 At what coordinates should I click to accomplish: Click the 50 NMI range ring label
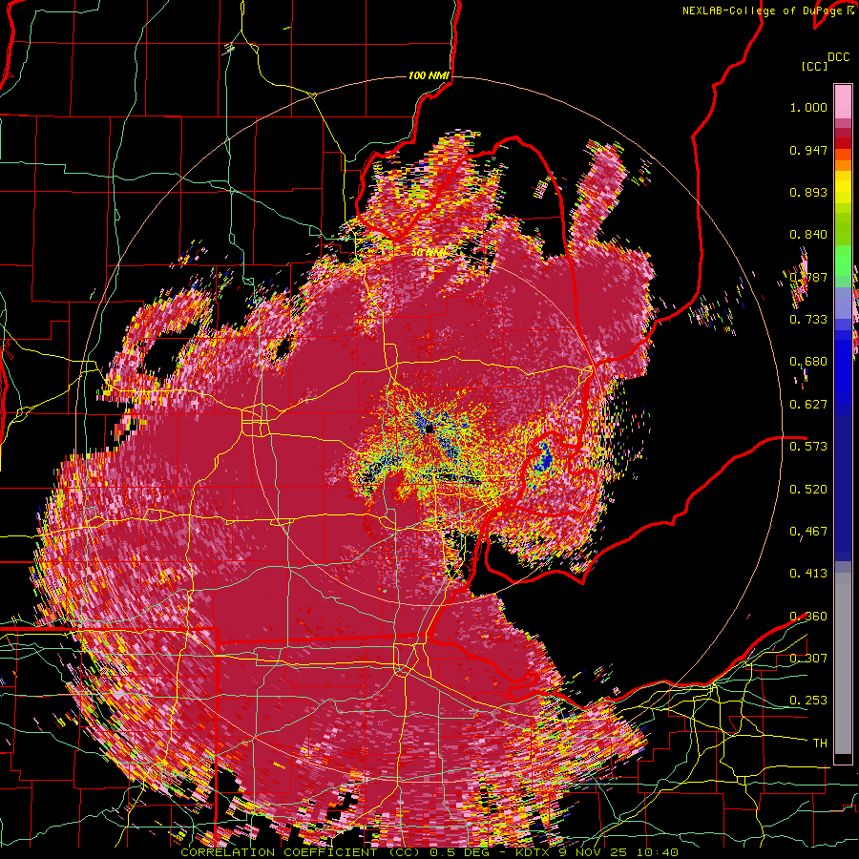pos(429,253)
